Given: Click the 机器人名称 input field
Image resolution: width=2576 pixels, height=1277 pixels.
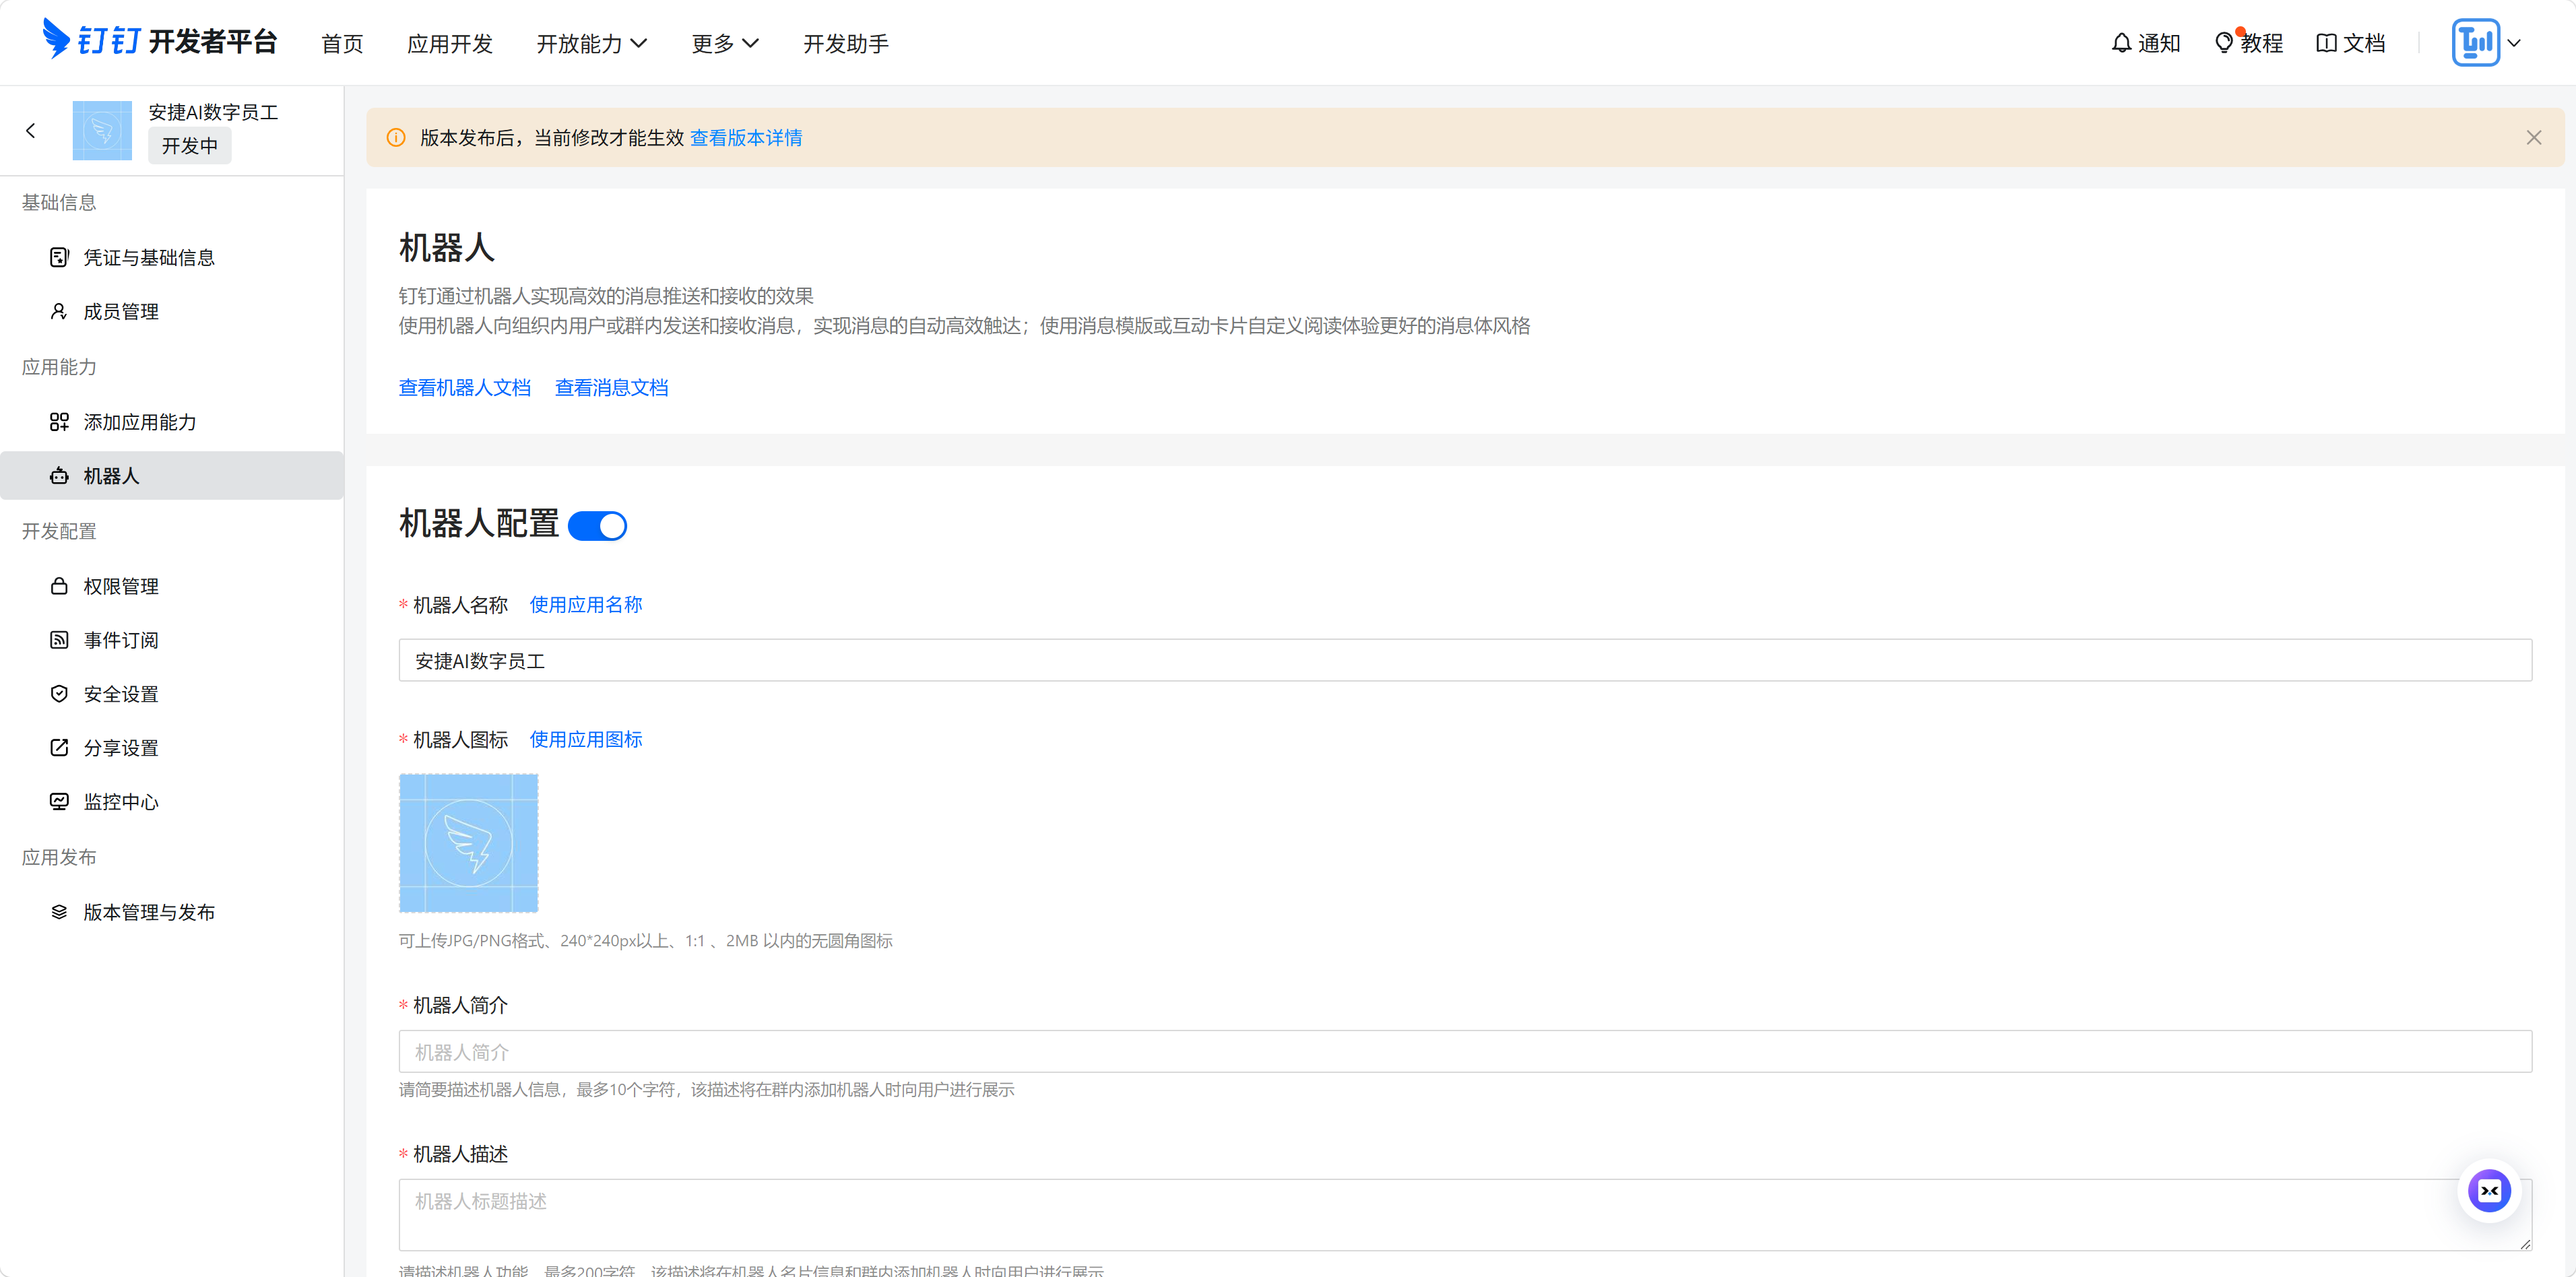Looking at the screenshot, I should pos(1465,661).
